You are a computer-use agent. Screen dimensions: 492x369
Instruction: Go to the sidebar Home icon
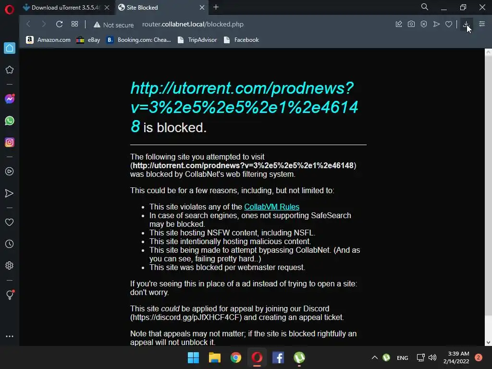(x=10, y=48)
